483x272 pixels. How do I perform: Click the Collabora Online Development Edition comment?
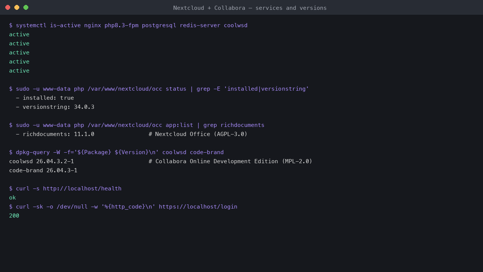231,161
